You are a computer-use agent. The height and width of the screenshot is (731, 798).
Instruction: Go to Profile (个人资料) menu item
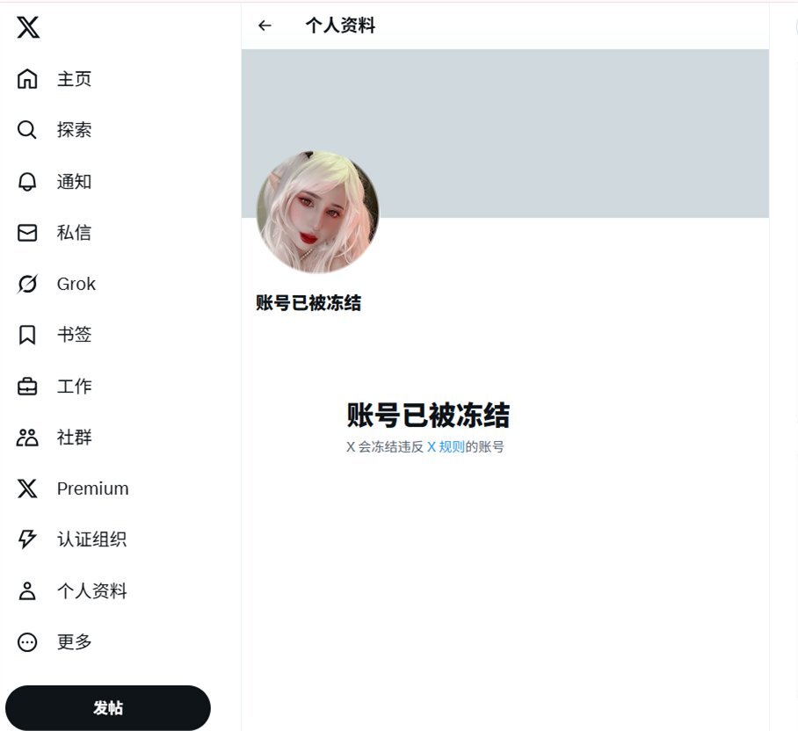tap(72, 590)
